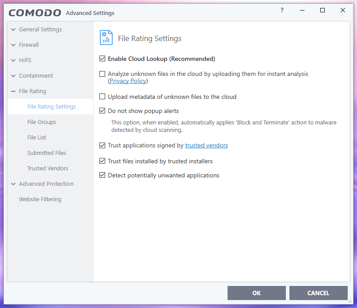357x308 pixels.
Task: Select Trusted Vendors in the sidebar
Action: (48, 168)
